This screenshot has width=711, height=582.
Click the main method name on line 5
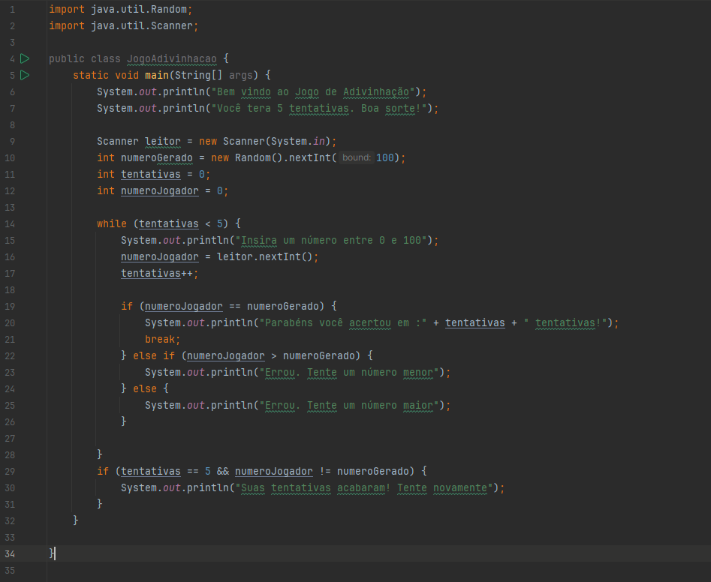tap(157, 75)
